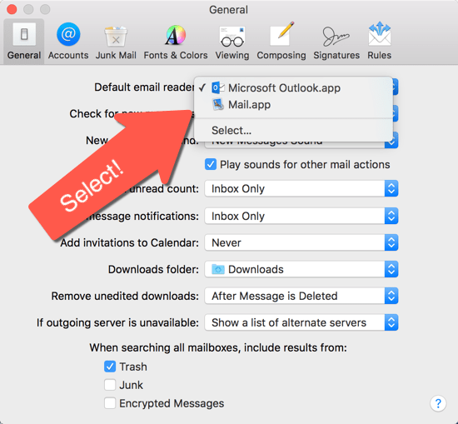Switch to the Rules tab label

[x=380, y=55]
